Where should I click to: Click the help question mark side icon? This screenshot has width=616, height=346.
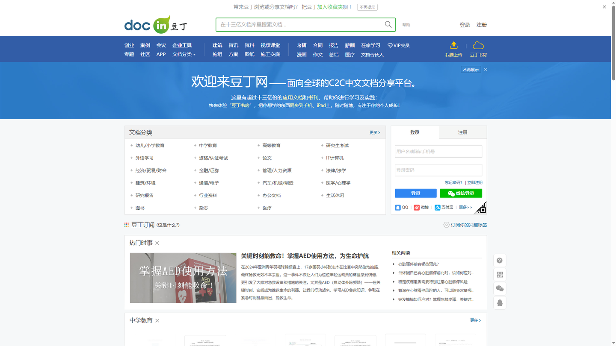500,261
